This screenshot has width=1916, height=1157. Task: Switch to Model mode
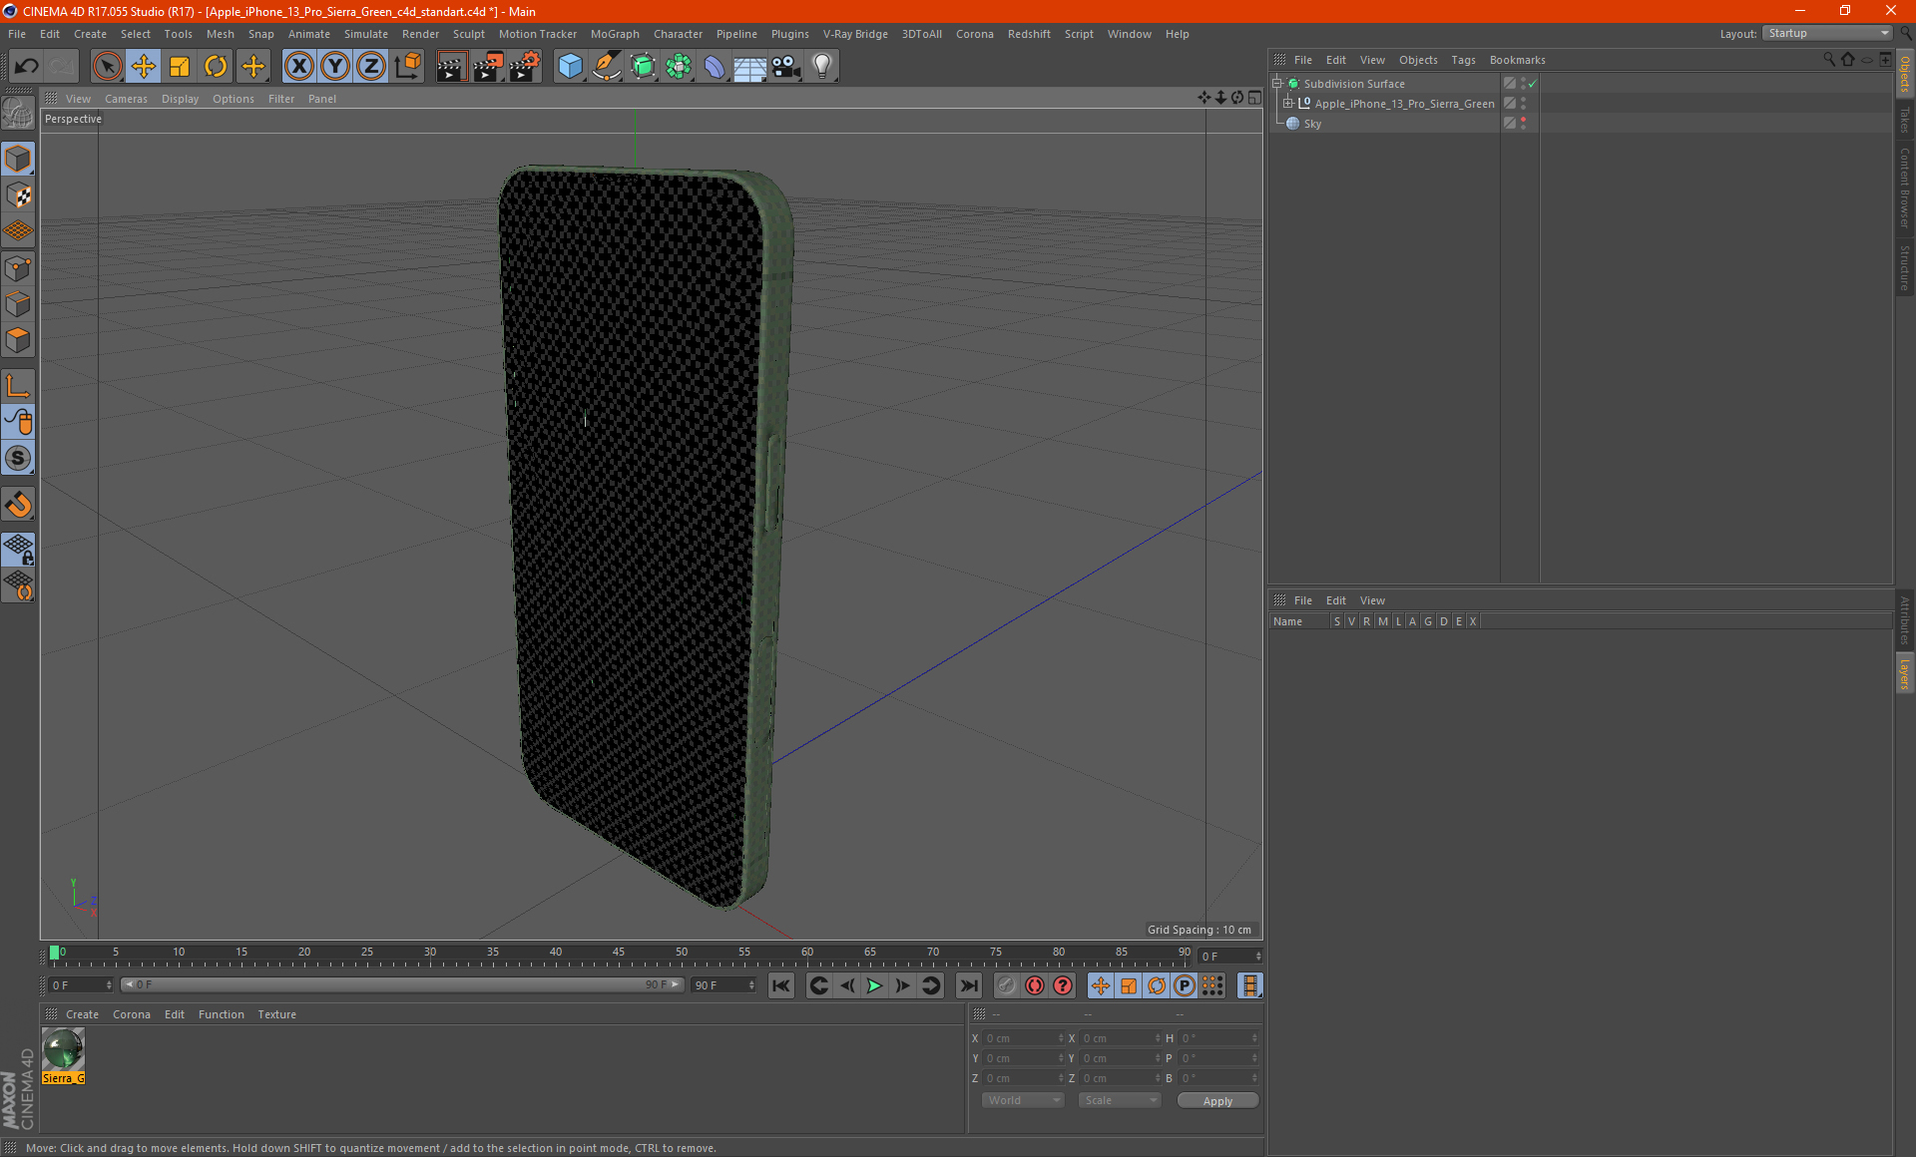click(x=18, y=159)
